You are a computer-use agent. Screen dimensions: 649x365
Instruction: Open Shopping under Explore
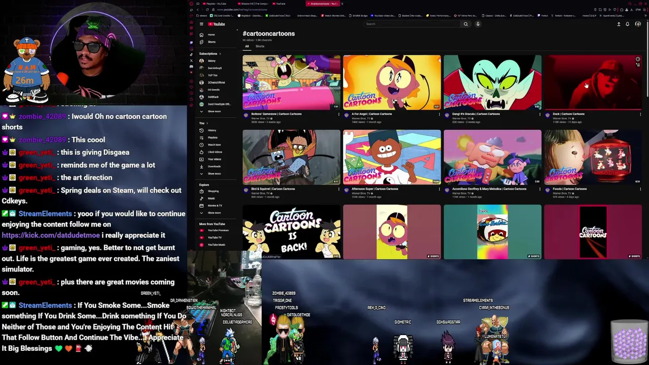(210, 191)
